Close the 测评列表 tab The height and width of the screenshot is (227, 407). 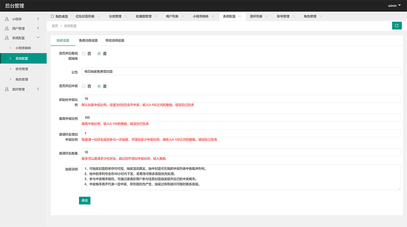pos(267,16)
